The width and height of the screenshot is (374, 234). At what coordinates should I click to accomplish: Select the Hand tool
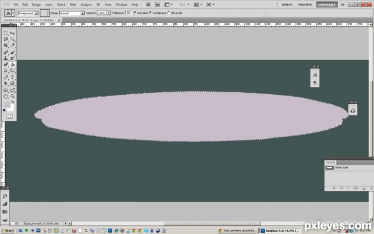click(6, 96)
